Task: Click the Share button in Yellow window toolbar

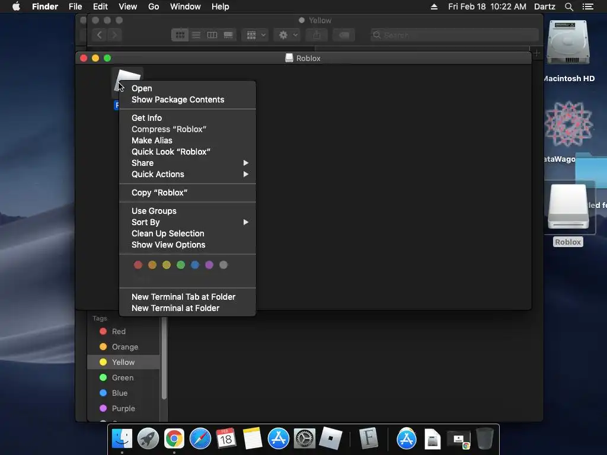Action: point(317,35)
